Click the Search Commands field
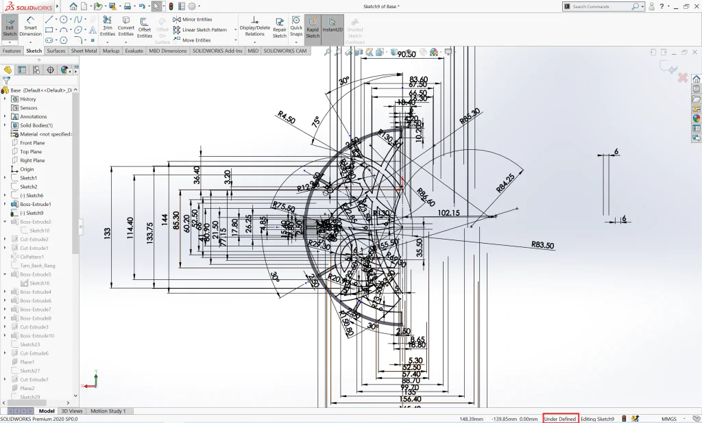This screenshot has height=423, width=702. (599, 6)
